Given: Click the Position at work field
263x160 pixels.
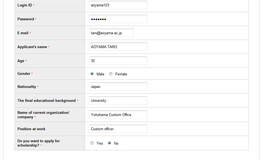Looking at the screenshot, I should [x=118, y=129].
